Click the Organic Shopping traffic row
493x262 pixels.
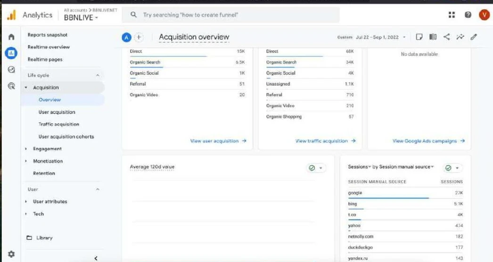(310, 117)
